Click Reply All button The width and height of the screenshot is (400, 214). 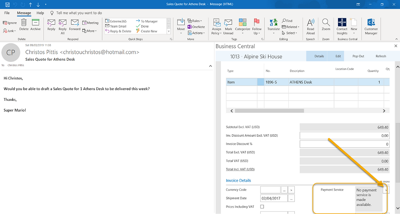tap(62, 27)
